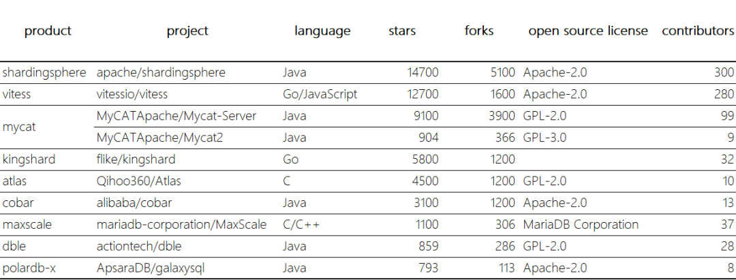Select the 'kingshard' product cell

[x=29, y=159]
